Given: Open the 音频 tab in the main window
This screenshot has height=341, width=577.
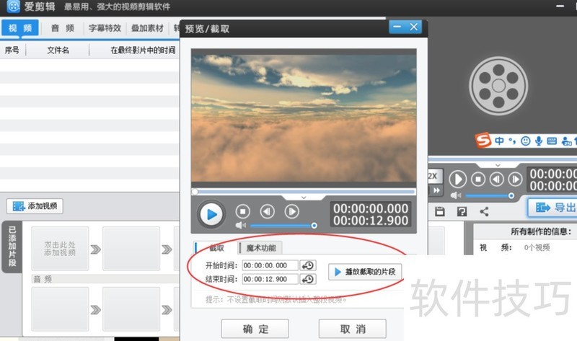Looking at the screenshot, I should (62, 28).
